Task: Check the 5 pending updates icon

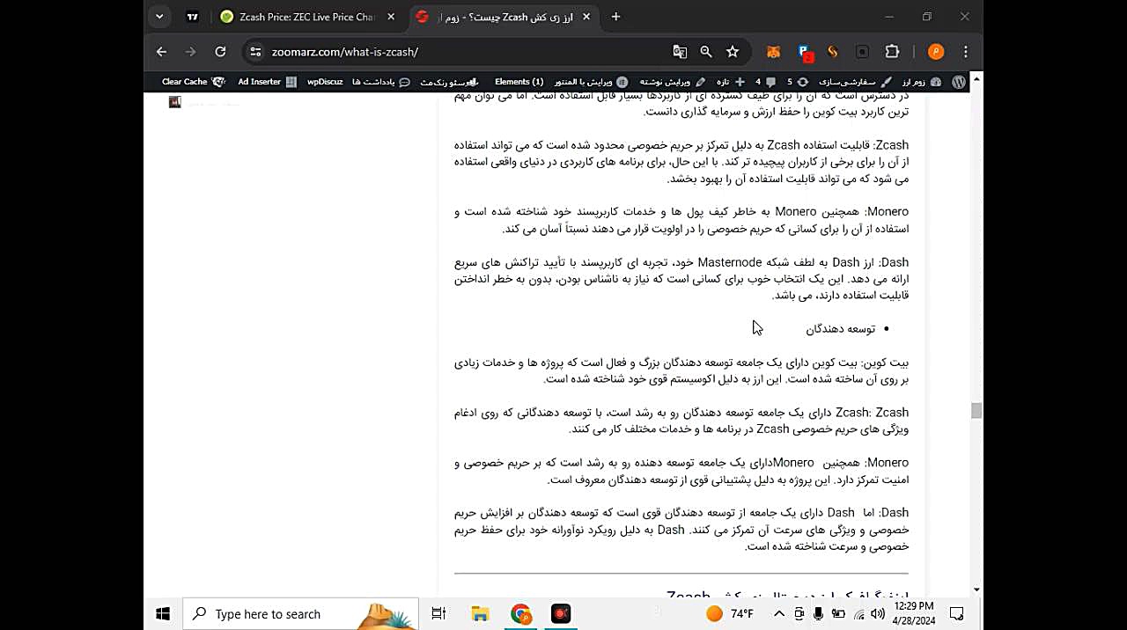Action: point(796,82)
